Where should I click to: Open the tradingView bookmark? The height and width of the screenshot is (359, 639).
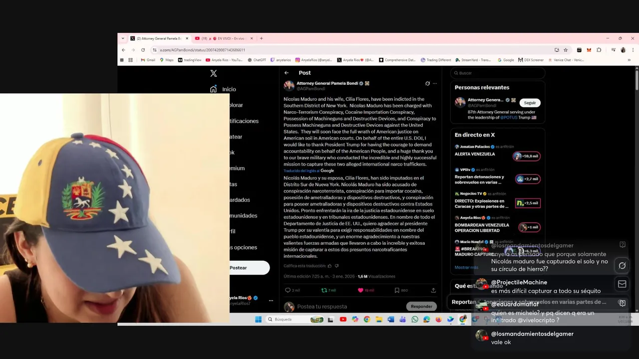point(190,60)
